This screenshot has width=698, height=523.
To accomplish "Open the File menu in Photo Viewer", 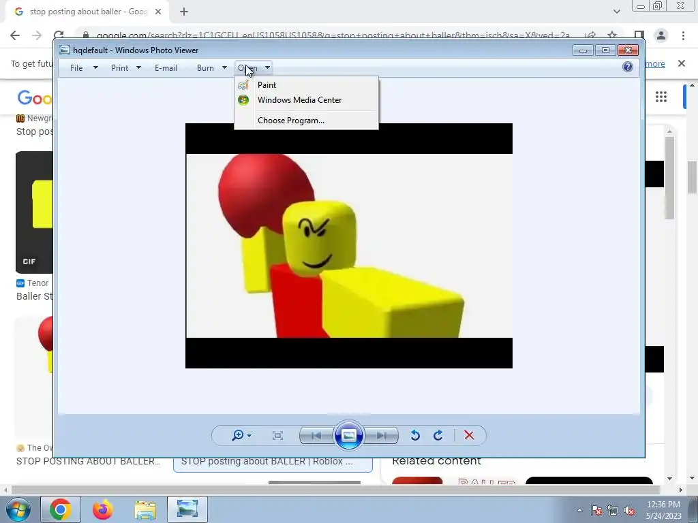I will [76, 68].
